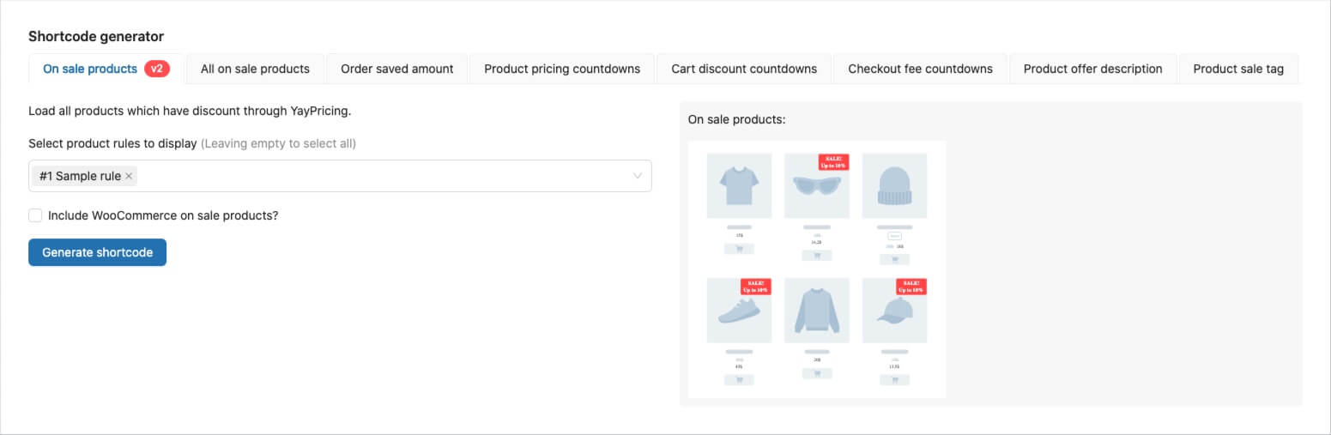
Task: Click the sweater product image in preview
Action: click(x=816, y=311)
